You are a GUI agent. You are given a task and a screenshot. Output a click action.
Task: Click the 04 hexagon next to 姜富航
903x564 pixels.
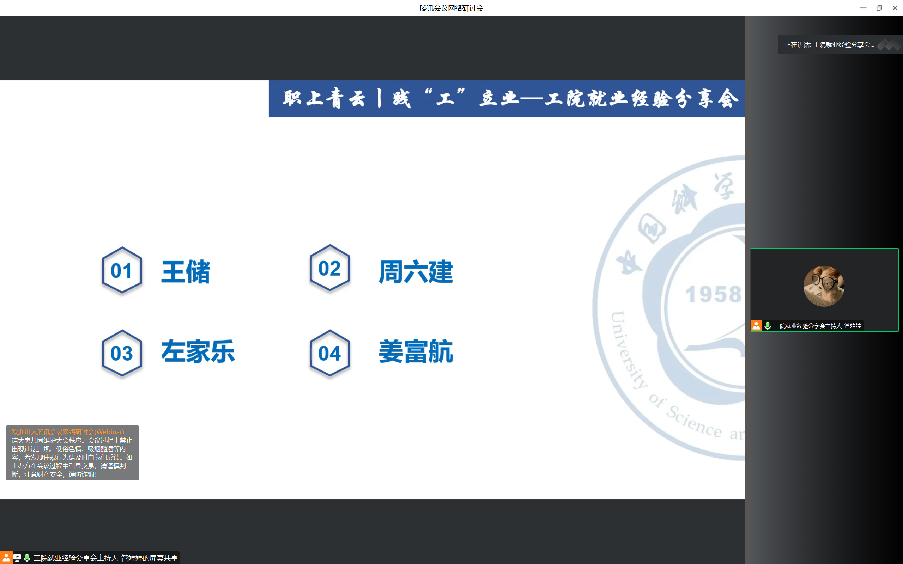[329, 353]
